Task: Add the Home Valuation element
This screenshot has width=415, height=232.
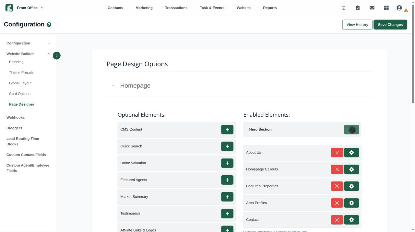Action: (227, 163)
